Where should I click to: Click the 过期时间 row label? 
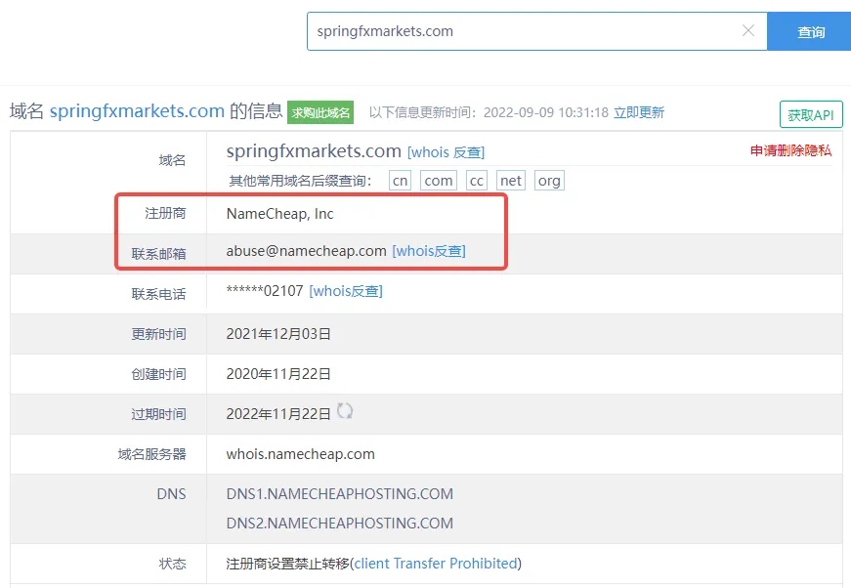158,414
